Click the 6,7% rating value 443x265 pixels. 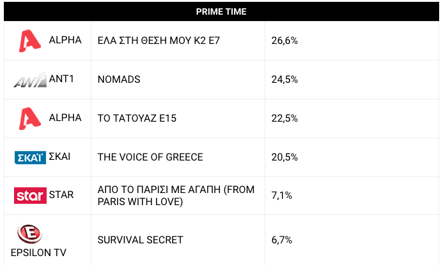(282, 240)
